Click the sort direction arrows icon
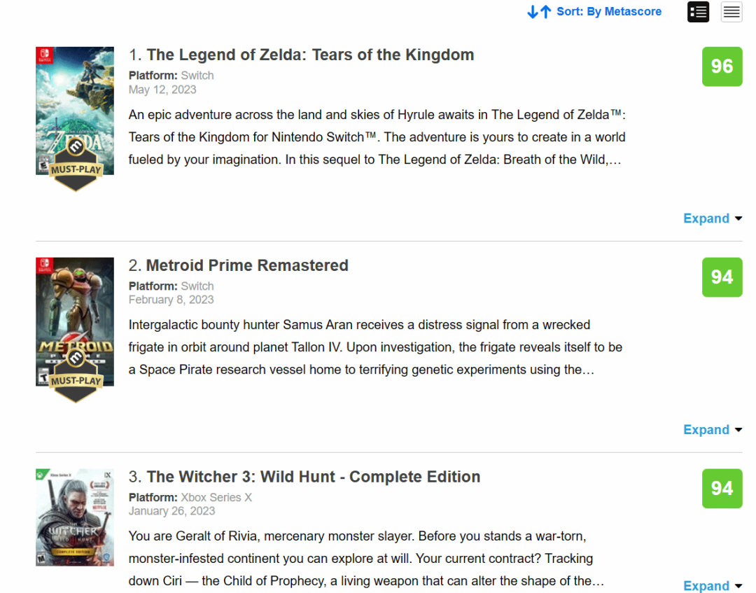 pyautogui.click(x=539, y=12)
